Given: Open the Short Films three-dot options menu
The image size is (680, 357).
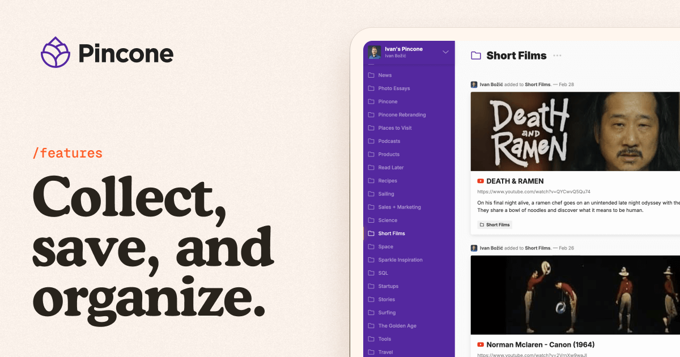Looking at the screenshot, I should pyautogui.click(x=557, y=56).
